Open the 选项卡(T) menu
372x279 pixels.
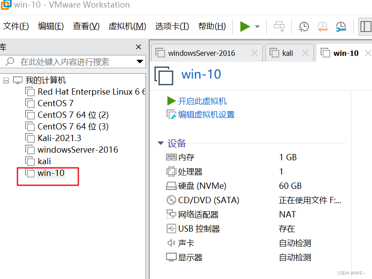point(172,26)
